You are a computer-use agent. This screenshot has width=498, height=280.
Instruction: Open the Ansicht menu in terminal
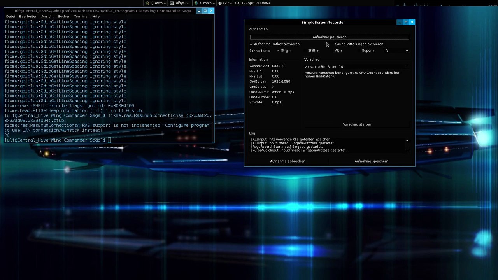(47, 16)
